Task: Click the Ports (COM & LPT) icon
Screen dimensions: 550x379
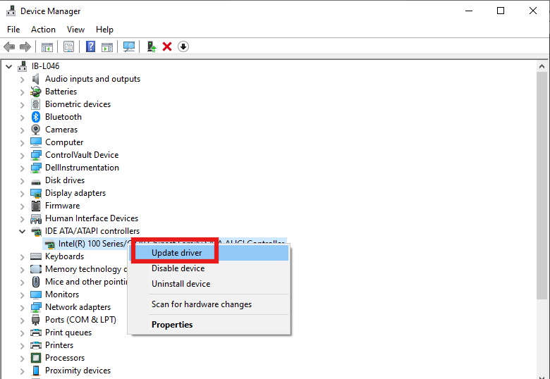Action: (x=36, y=320)
